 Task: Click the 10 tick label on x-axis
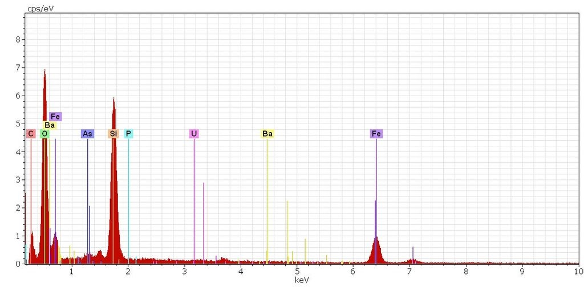[x=578, y=272]
